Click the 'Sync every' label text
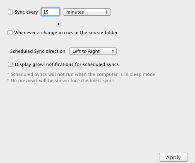 click(26, 12)
